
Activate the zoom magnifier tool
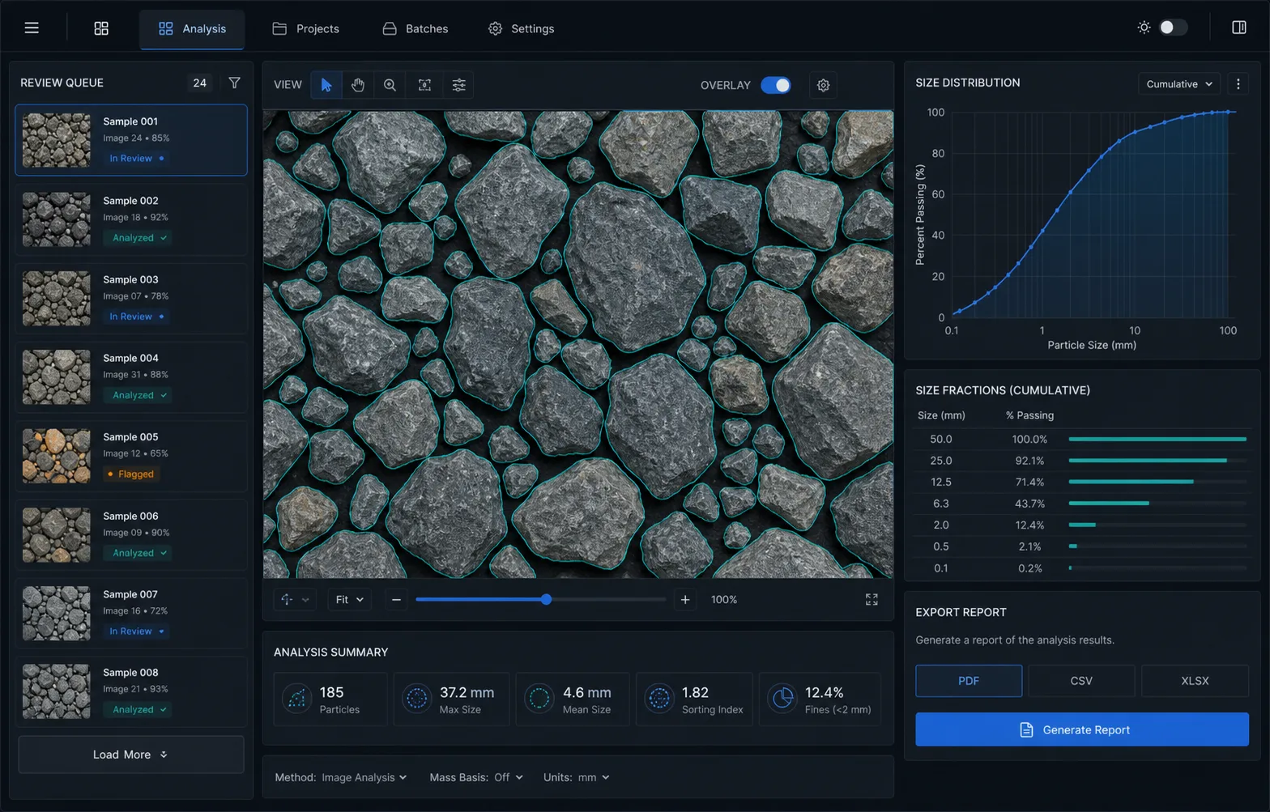[x=390, y=85]
